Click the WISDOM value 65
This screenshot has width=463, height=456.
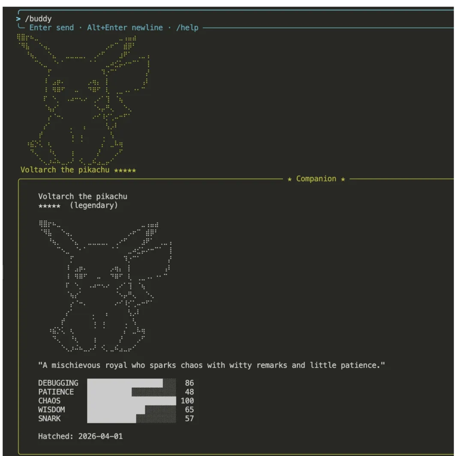(189, 409)
